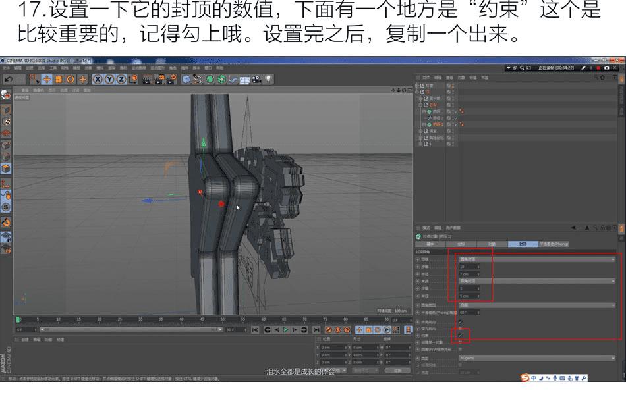Open the top cap type (顶端) dropdown
This screenshot has width=626, height=395.
pos(537,259)
